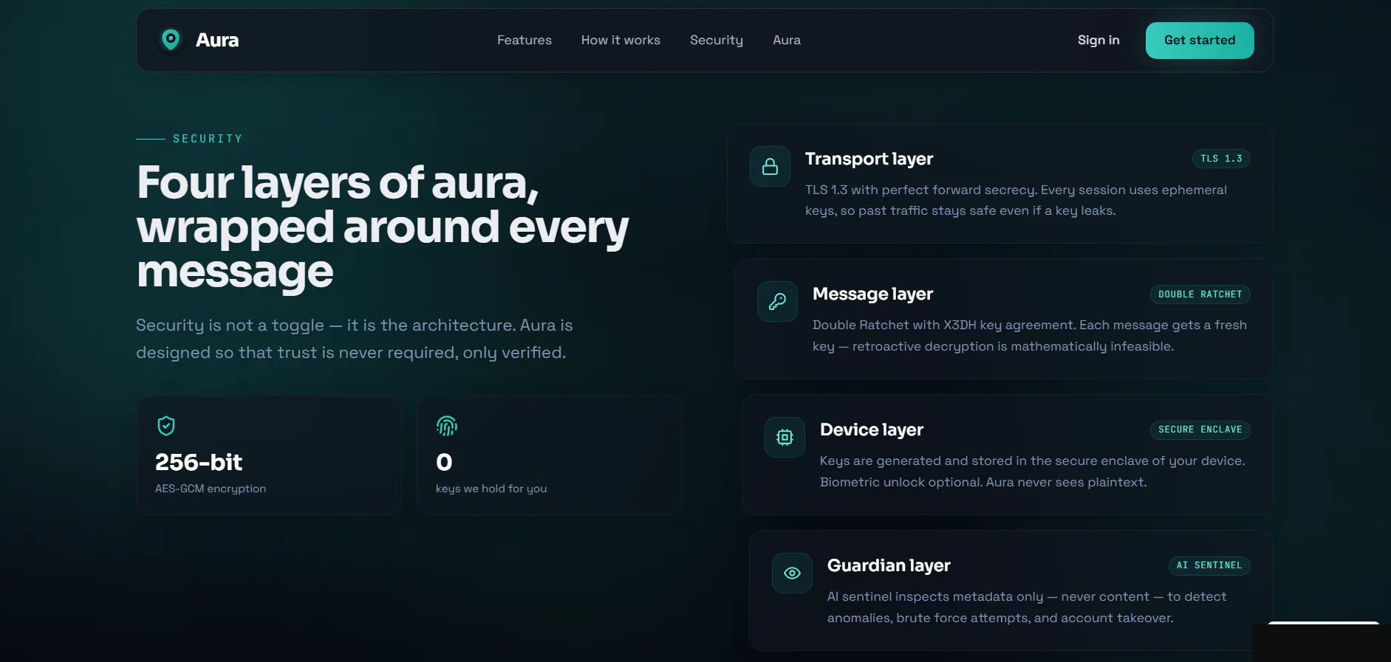Image resolution: width=1391 pixels, height=662 pixels.
Task: Click the Get started button
Action: coord(1200,41)
